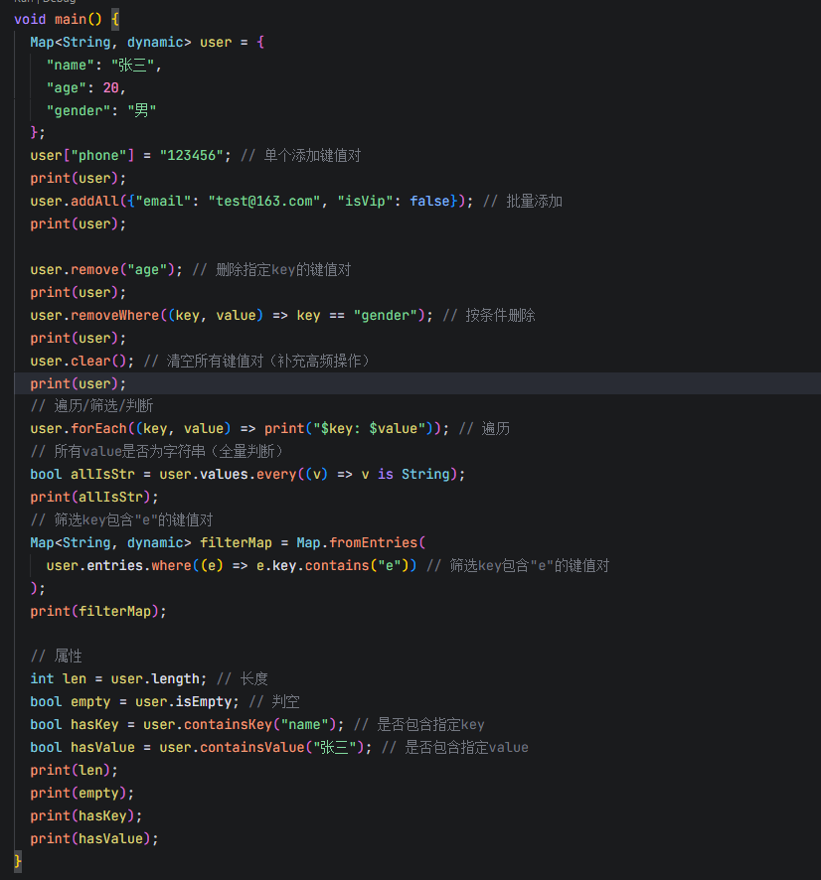This screenshot has width=821, height=880.
Task: Click the comment 清空所有键值对（补充高频操作）
Action: point(257,361)
